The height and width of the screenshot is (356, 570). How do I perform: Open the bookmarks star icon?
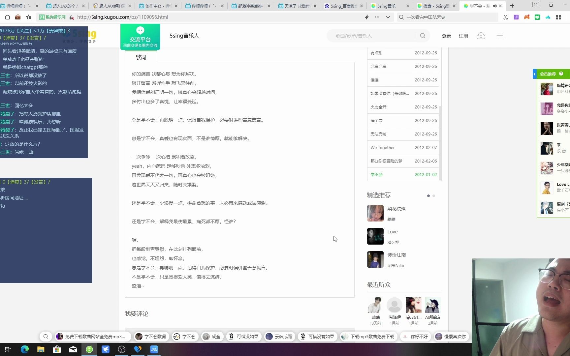click(29, 17)
